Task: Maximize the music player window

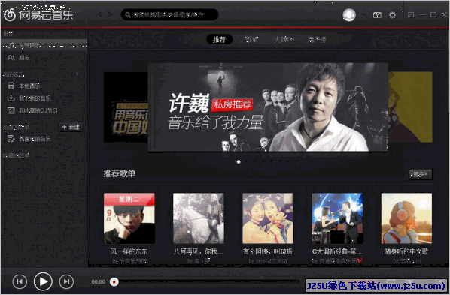Action: click(x=433, y=14)
